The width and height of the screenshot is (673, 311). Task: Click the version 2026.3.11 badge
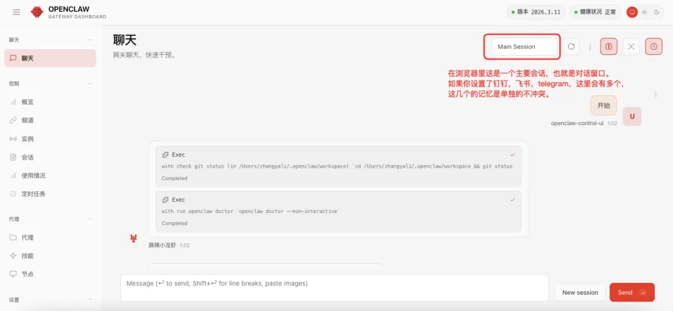[536, 12]
